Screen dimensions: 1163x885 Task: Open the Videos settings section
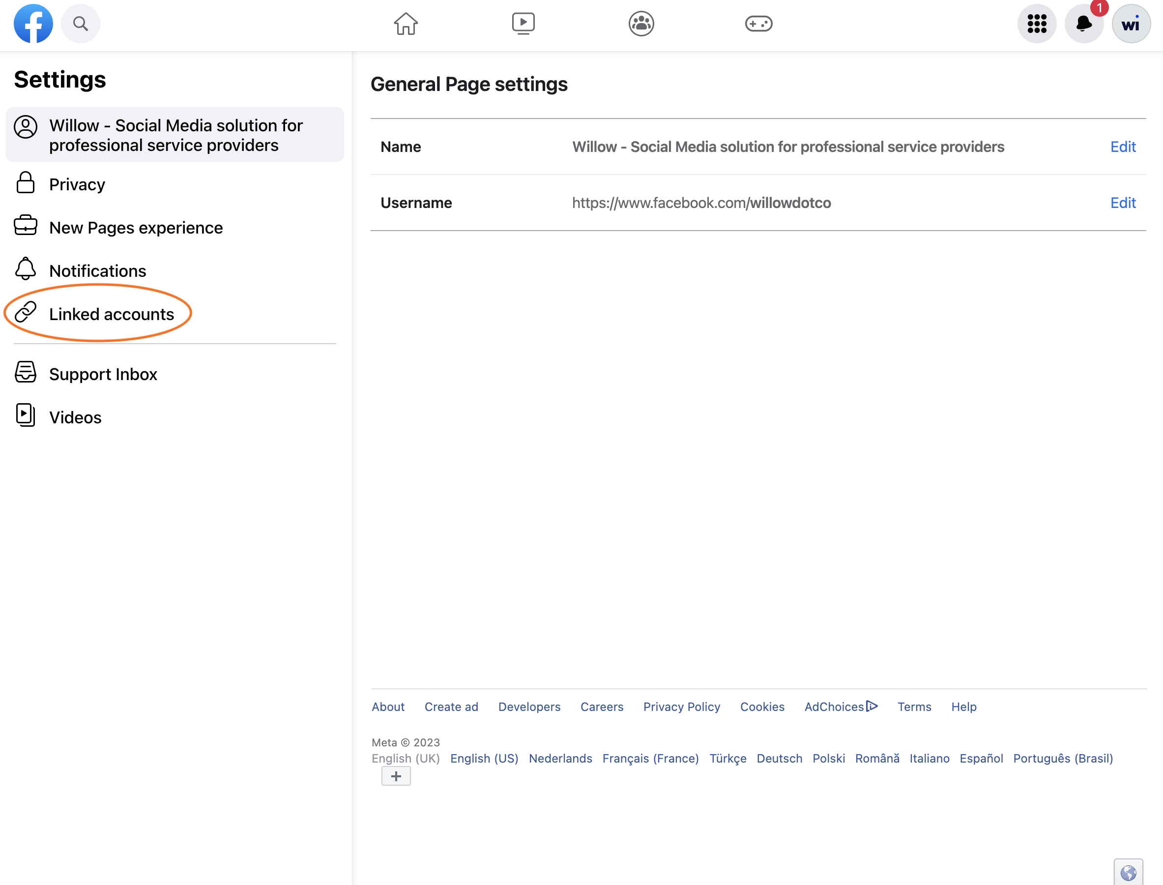[x=175, y=417]
